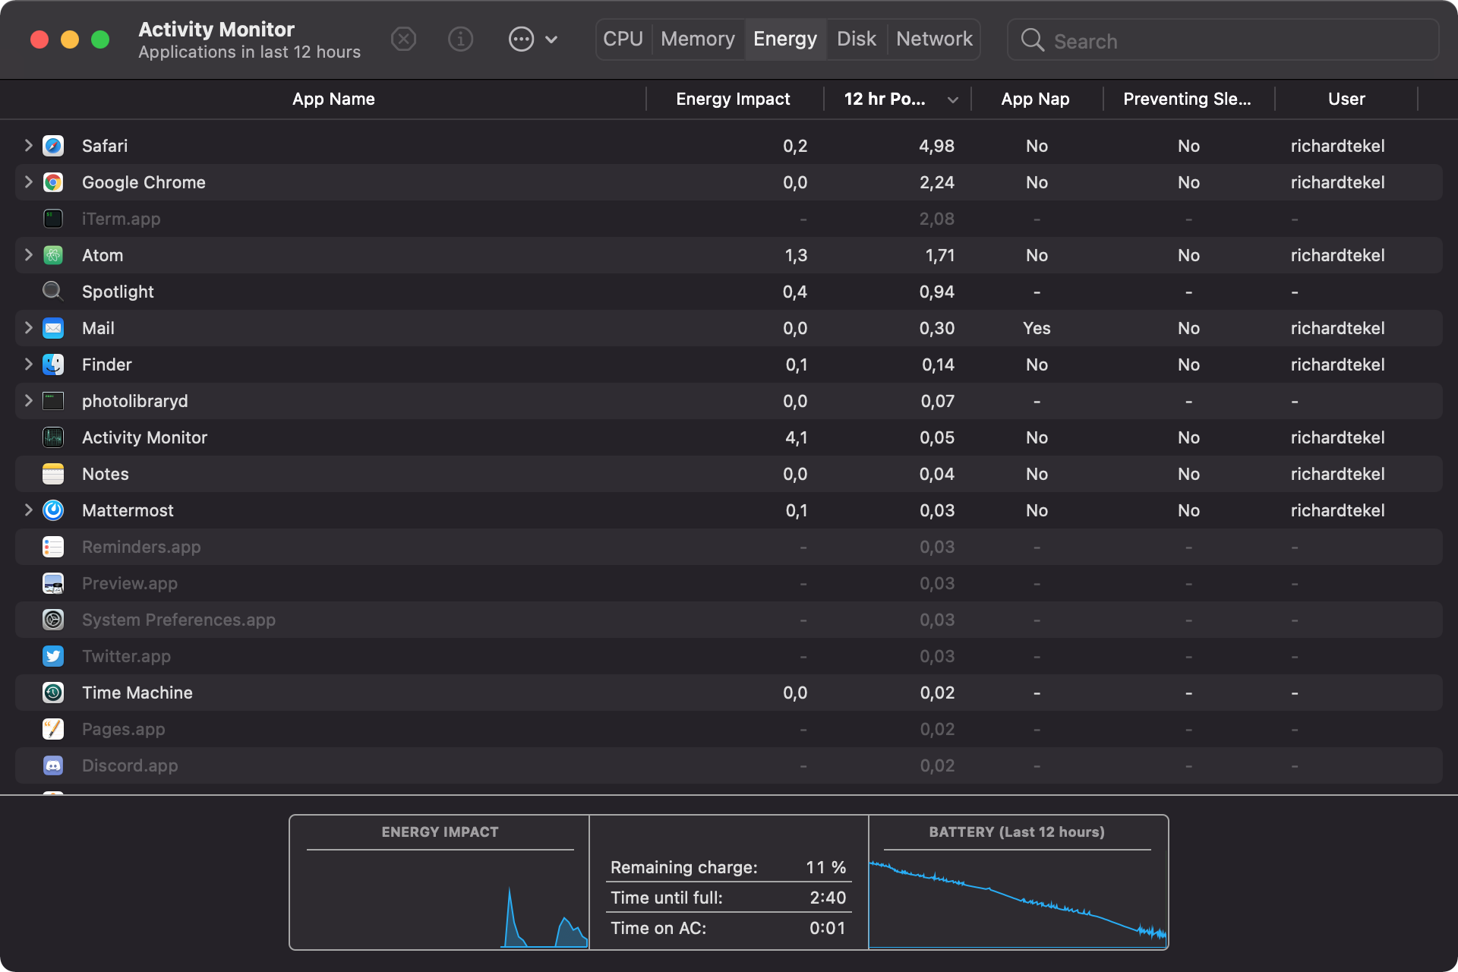Click the Activity Monitor row icon
Image resolution: width=1458 pixels, height=972 pixels.
click(53, 437)
